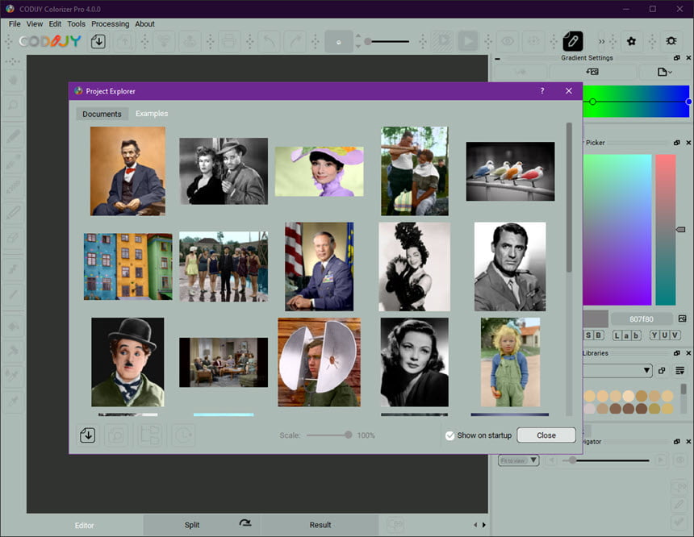The image size is (694, 537).
Task: Click the Close button in Project Explorer
Action: tap(546, 435)
